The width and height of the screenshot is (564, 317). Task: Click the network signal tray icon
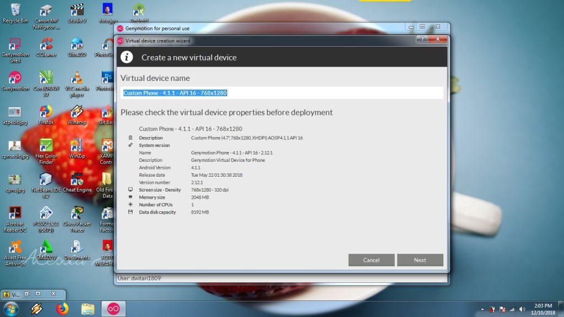pyautogui.click(x=512, y=309)
